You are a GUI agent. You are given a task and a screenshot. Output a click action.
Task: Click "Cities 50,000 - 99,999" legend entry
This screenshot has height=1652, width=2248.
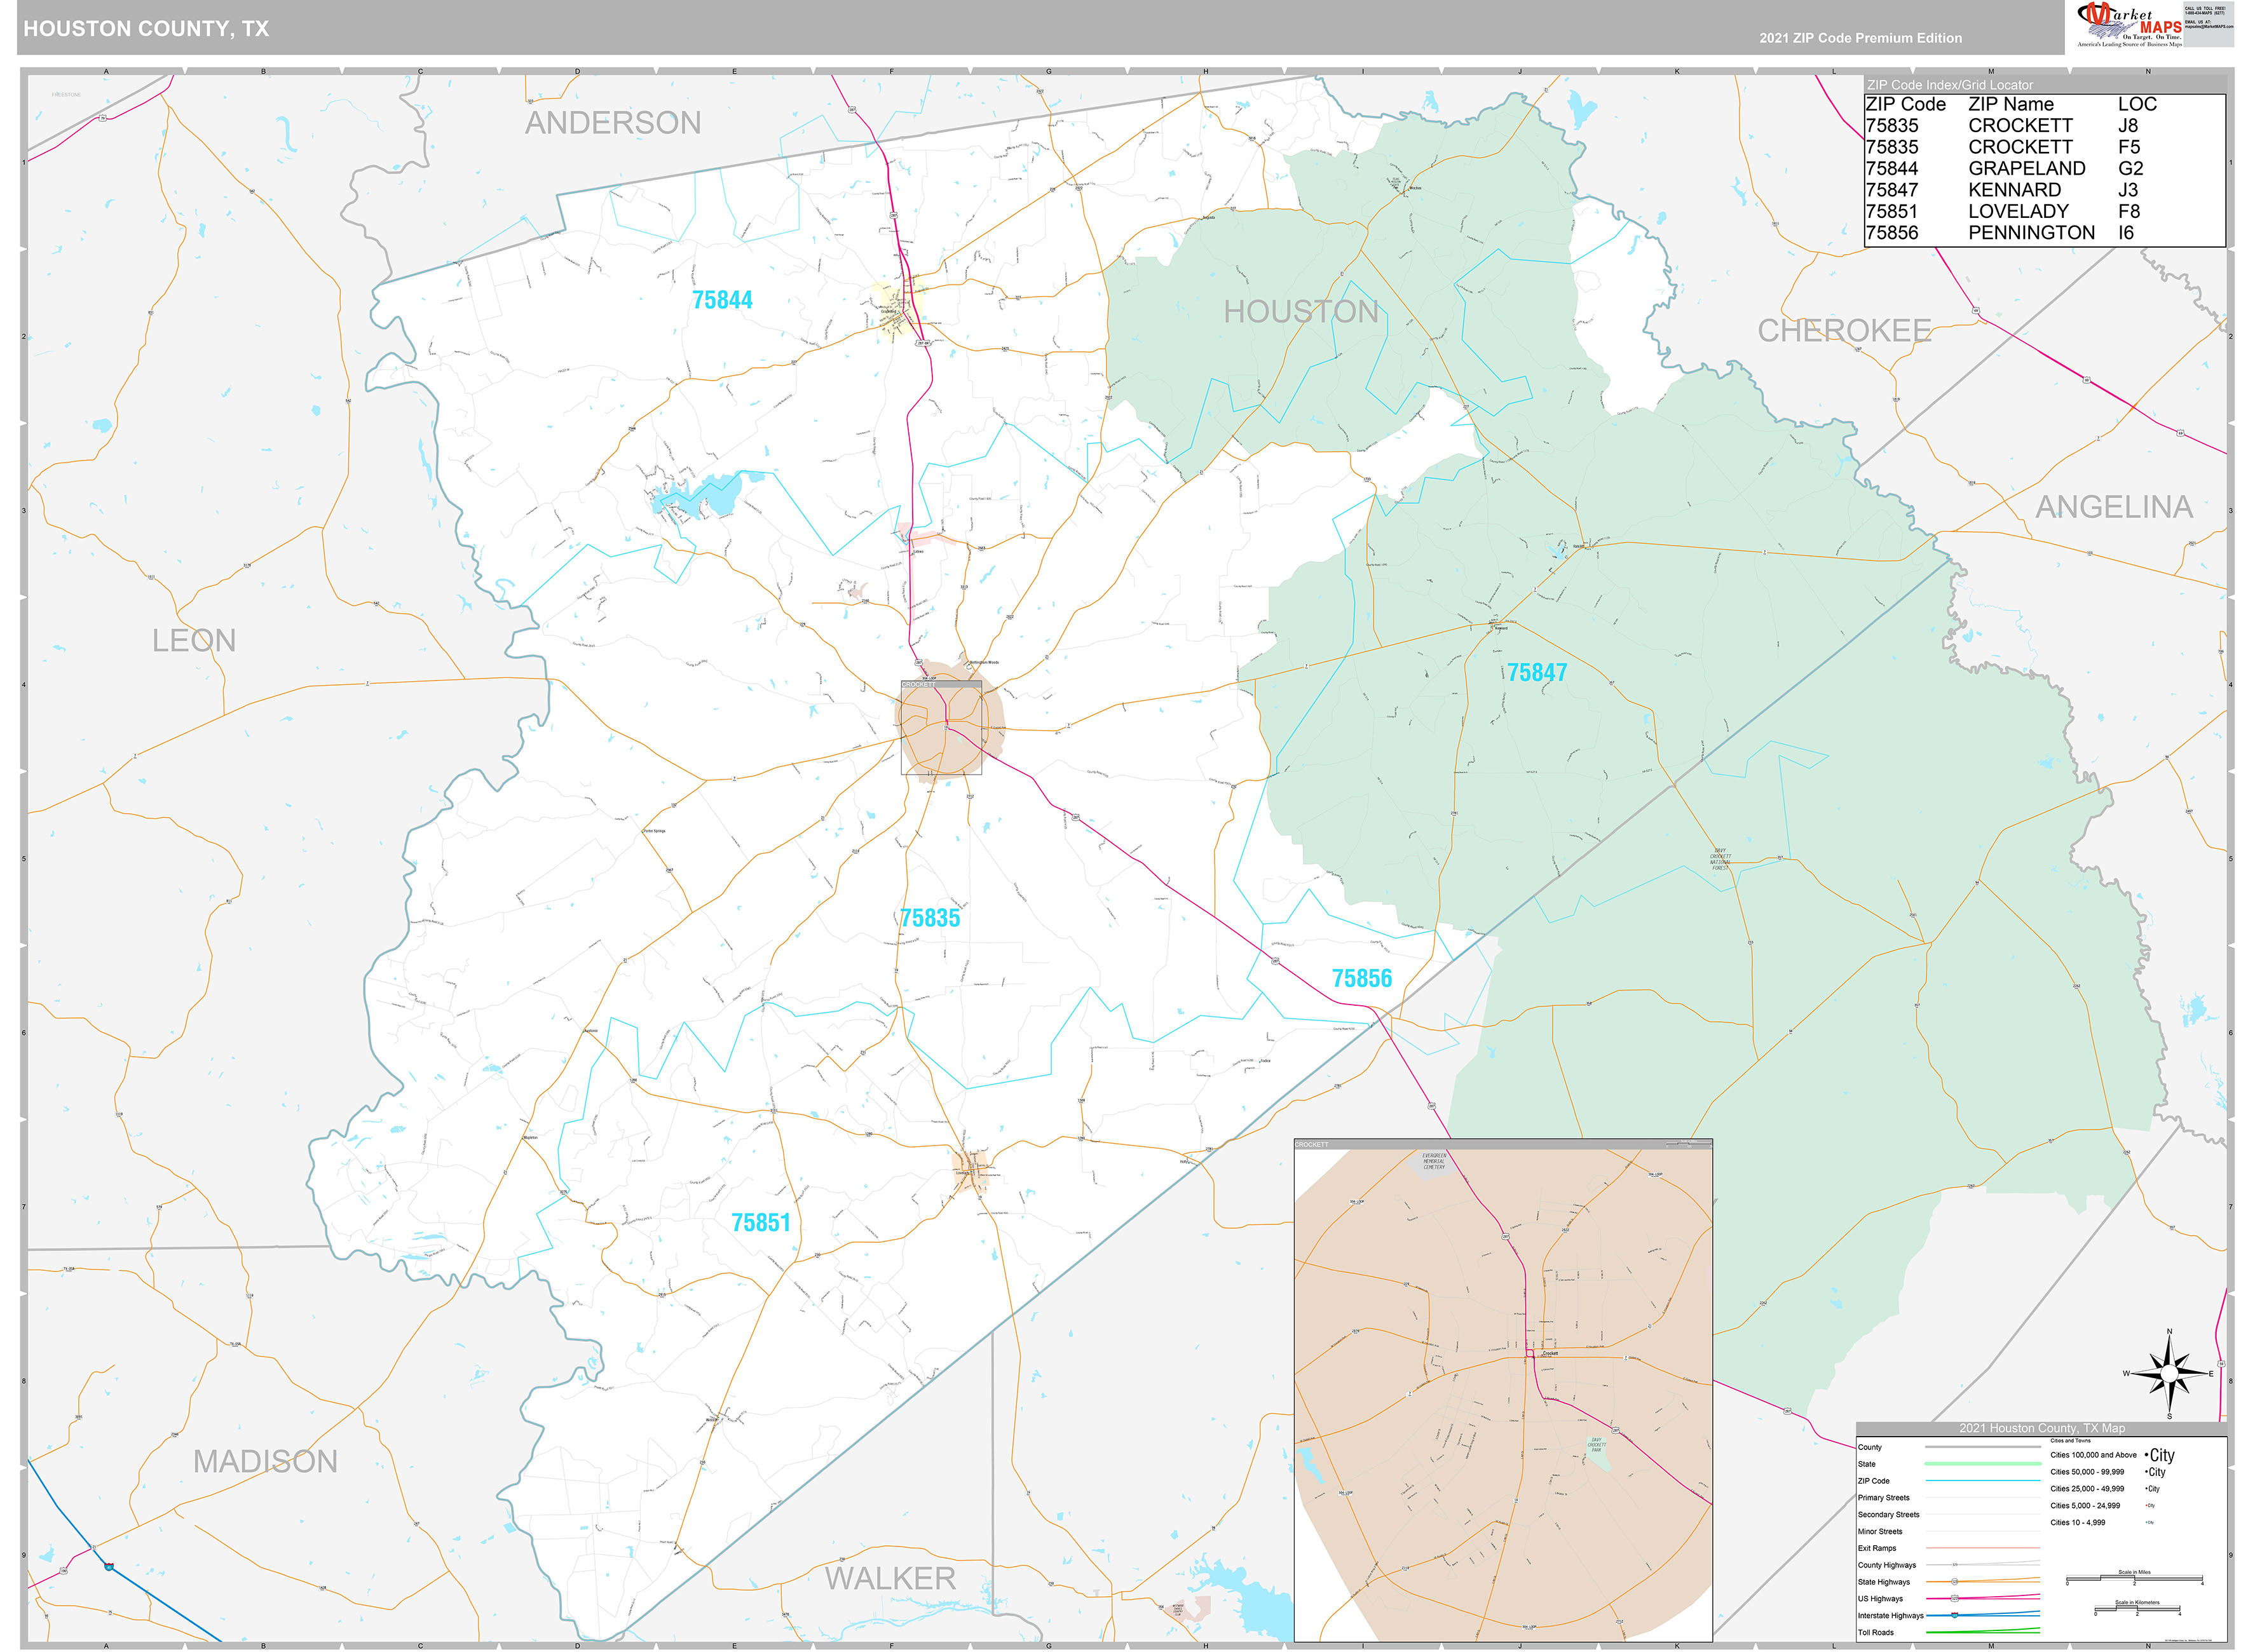(x=2087, y=1472)
